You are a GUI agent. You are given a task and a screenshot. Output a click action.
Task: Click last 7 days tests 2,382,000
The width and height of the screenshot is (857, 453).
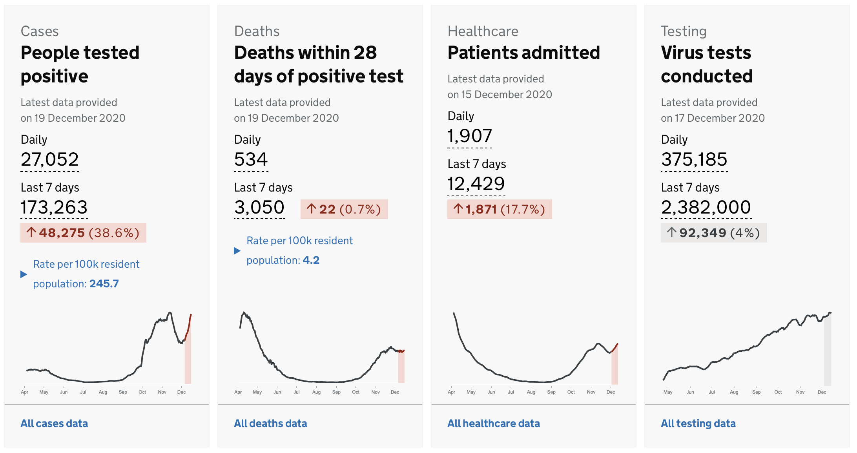(x=706, y=208)
